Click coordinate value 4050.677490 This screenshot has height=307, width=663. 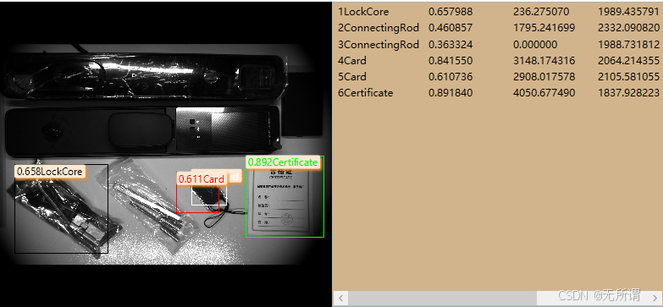point(544,92)
